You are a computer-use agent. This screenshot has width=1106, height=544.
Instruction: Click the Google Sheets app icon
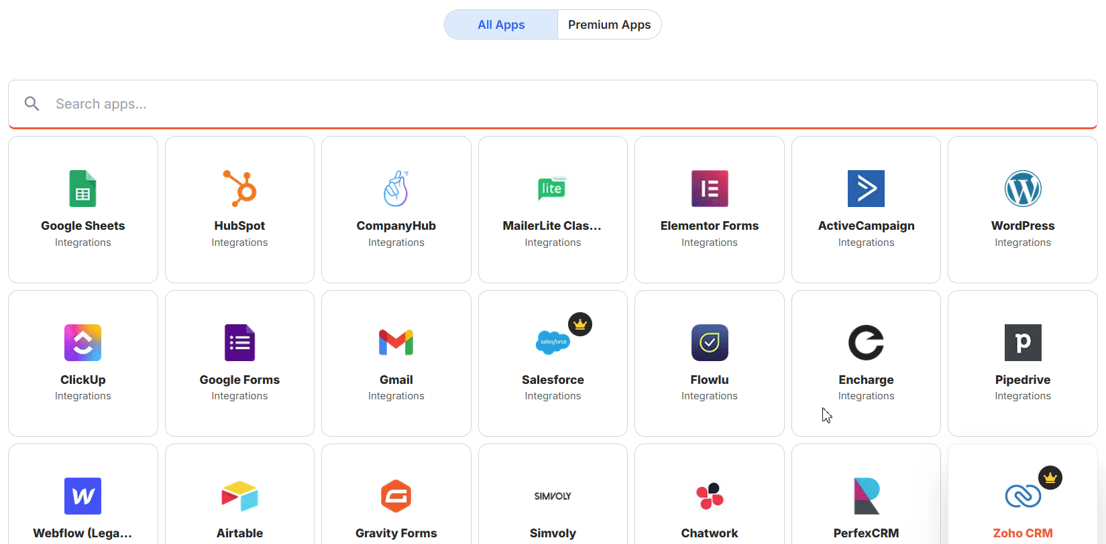[x=82, y=189]
